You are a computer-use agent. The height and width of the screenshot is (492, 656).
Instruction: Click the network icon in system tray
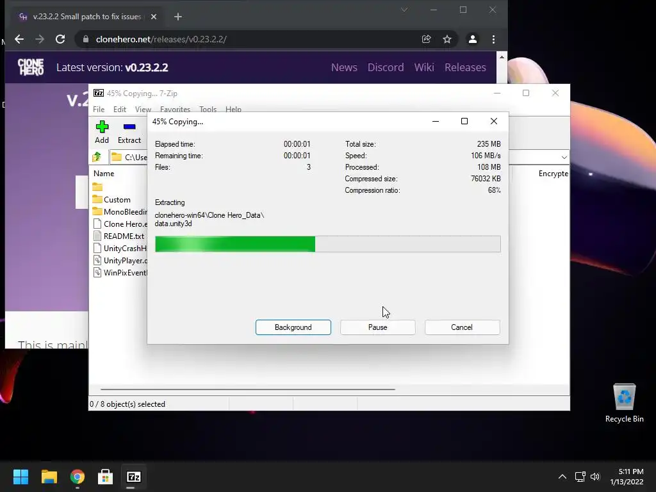point(580,477)
